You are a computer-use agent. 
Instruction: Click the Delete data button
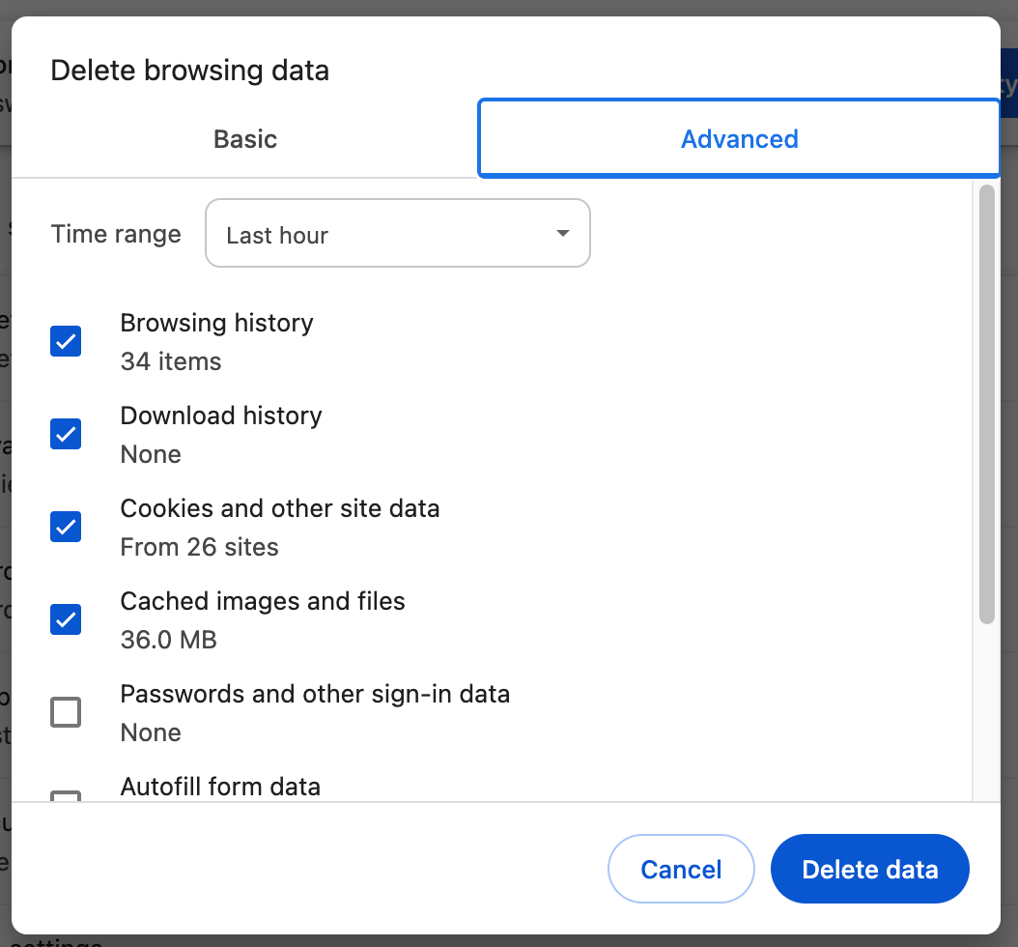tap(868, 868)
